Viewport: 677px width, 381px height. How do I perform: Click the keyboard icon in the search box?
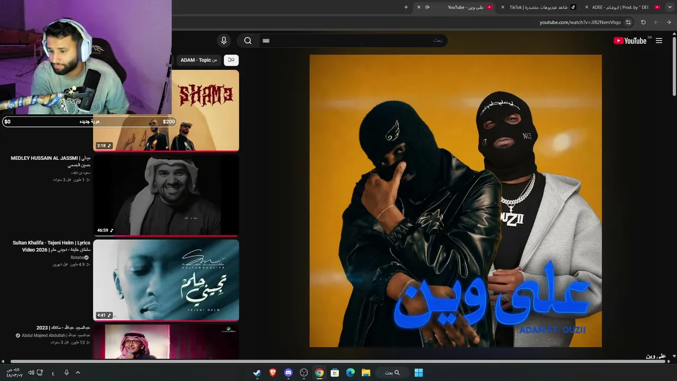coord(266,41)
